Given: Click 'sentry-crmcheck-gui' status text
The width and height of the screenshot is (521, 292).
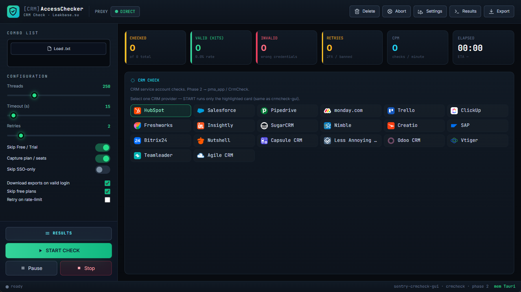Looking at the screenshot, I should (x=416, y=286).
